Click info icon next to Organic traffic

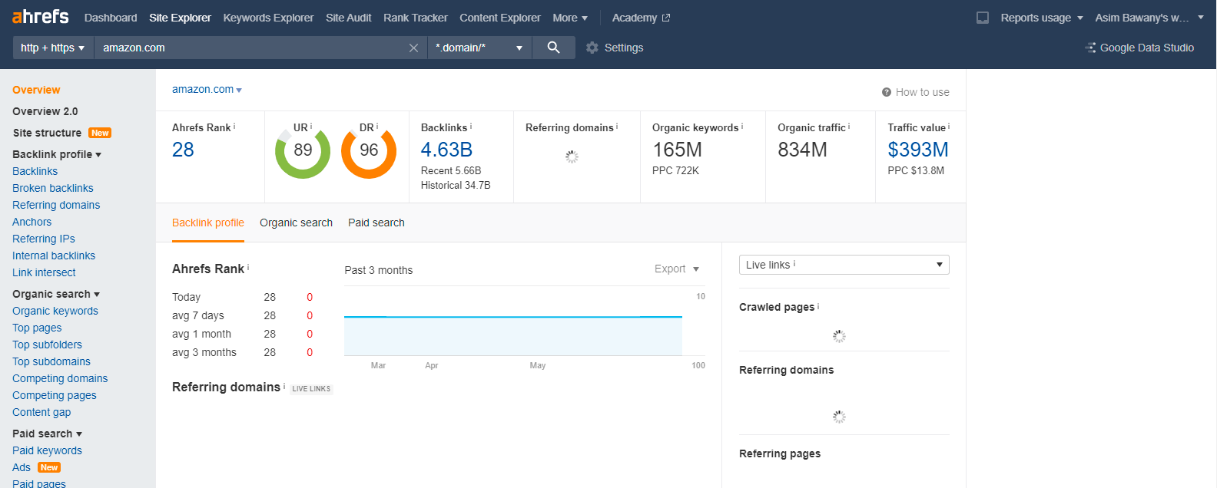tap(849, 127)
